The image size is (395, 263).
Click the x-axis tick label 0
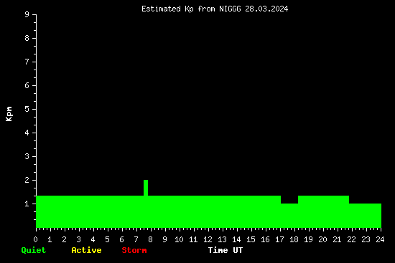pyautogui.click(x=35, y=239)
